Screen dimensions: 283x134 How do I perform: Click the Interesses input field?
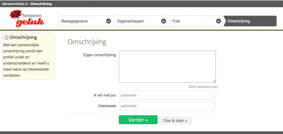167,106
